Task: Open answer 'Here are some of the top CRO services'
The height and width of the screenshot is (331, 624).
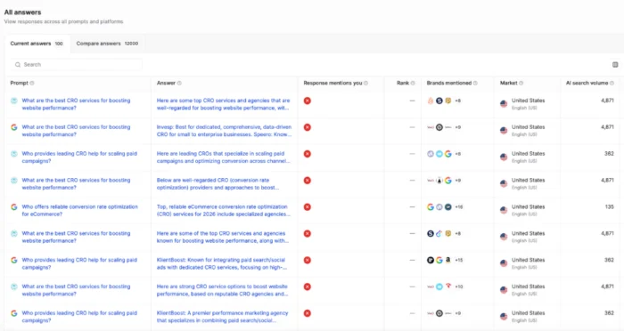Action: (x=223, y=238)
